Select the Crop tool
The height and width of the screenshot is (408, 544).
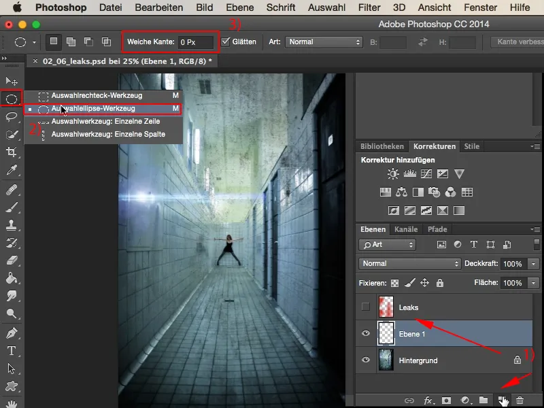pos(12,152)
